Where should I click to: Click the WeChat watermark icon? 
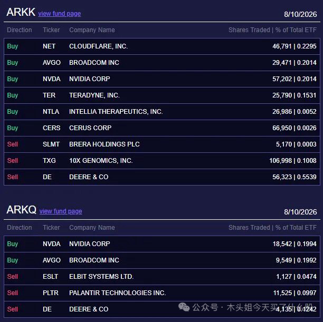pyautogui.click(x=184, y=307)
